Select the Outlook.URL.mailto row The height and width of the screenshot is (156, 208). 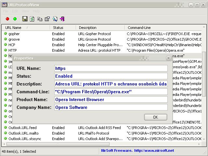click(102, 133)
